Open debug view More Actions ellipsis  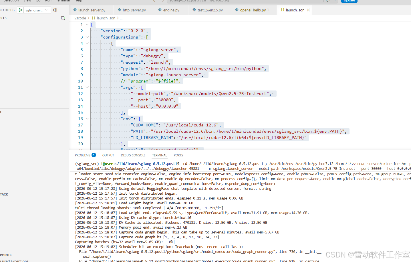pos(63,10)
